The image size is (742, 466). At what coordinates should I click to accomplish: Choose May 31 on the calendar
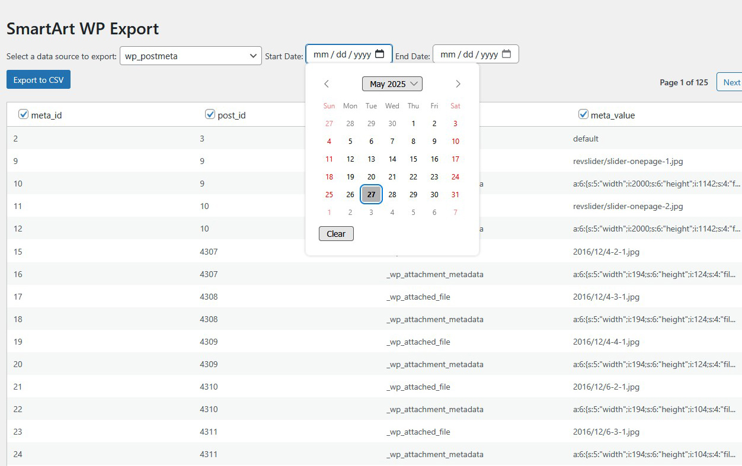pos(455,194)
